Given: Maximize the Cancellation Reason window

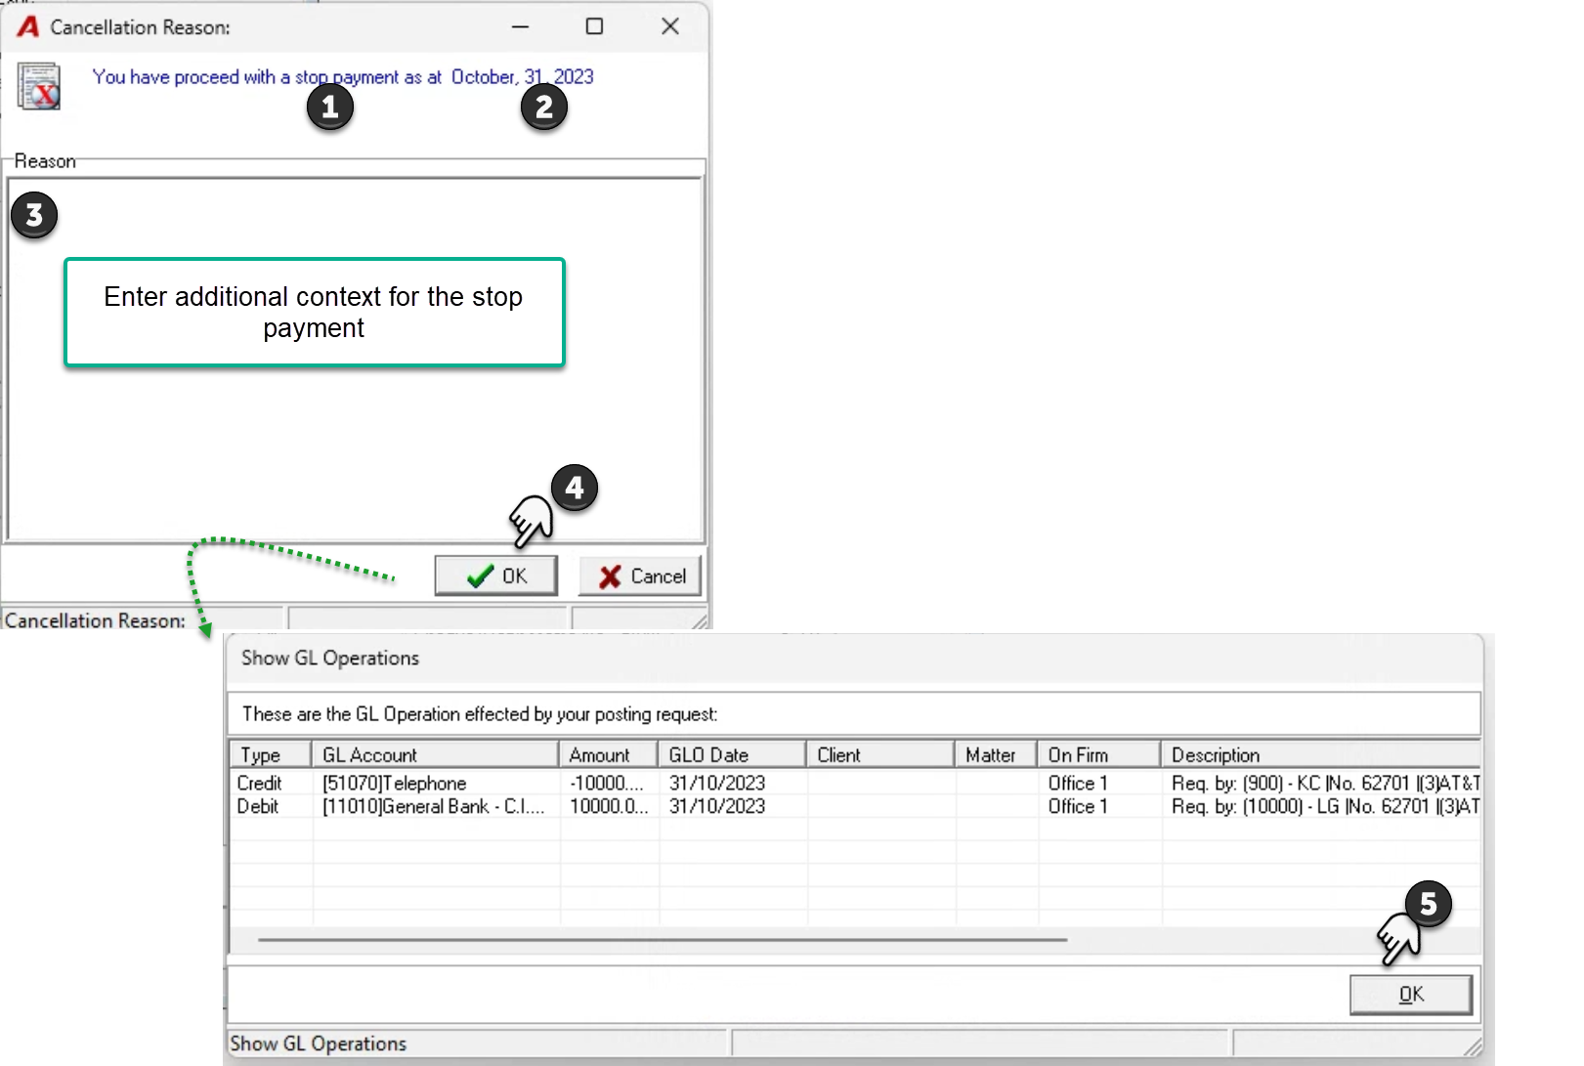Looking at the screenshot, I should pyautogui.click(x=594, y=26).
